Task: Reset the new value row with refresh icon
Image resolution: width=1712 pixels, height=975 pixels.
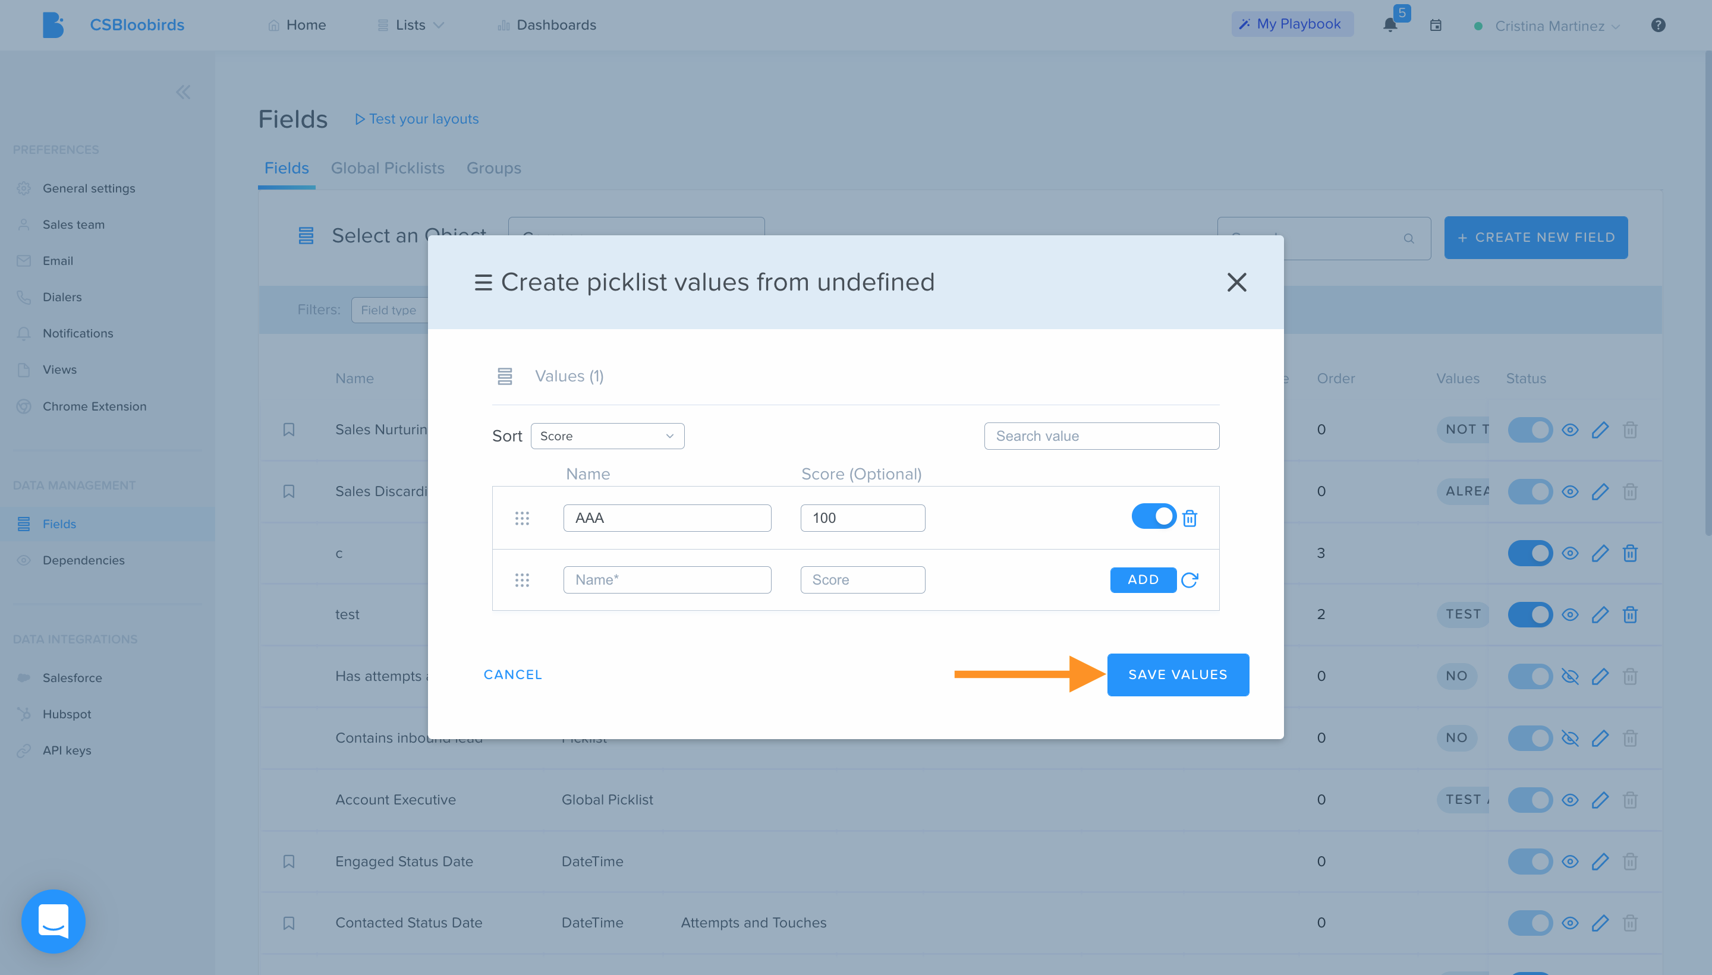Action: click(1189, 580)
